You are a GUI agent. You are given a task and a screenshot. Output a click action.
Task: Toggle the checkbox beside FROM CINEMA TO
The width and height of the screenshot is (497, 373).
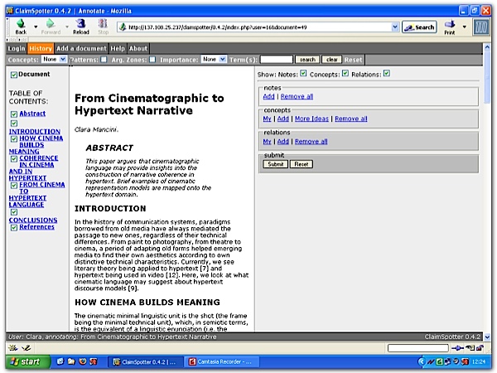[x=14, y=185]
